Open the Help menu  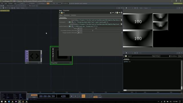coord(15,3)
